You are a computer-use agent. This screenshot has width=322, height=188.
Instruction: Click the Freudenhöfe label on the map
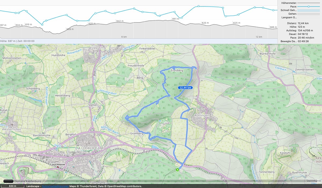(x=136, y=66)
